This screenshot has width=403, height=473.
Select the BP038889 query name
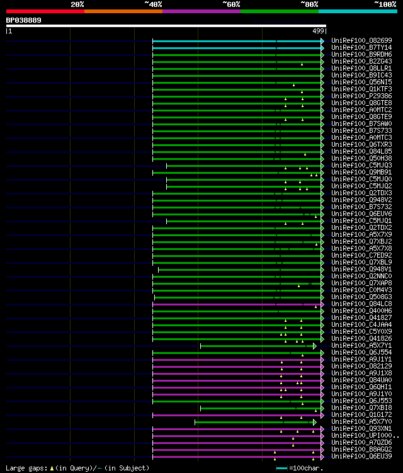coord(23,20)
